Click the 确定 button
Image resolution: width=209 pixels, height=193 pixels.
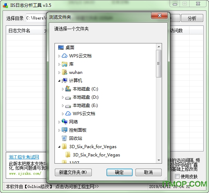119,172
